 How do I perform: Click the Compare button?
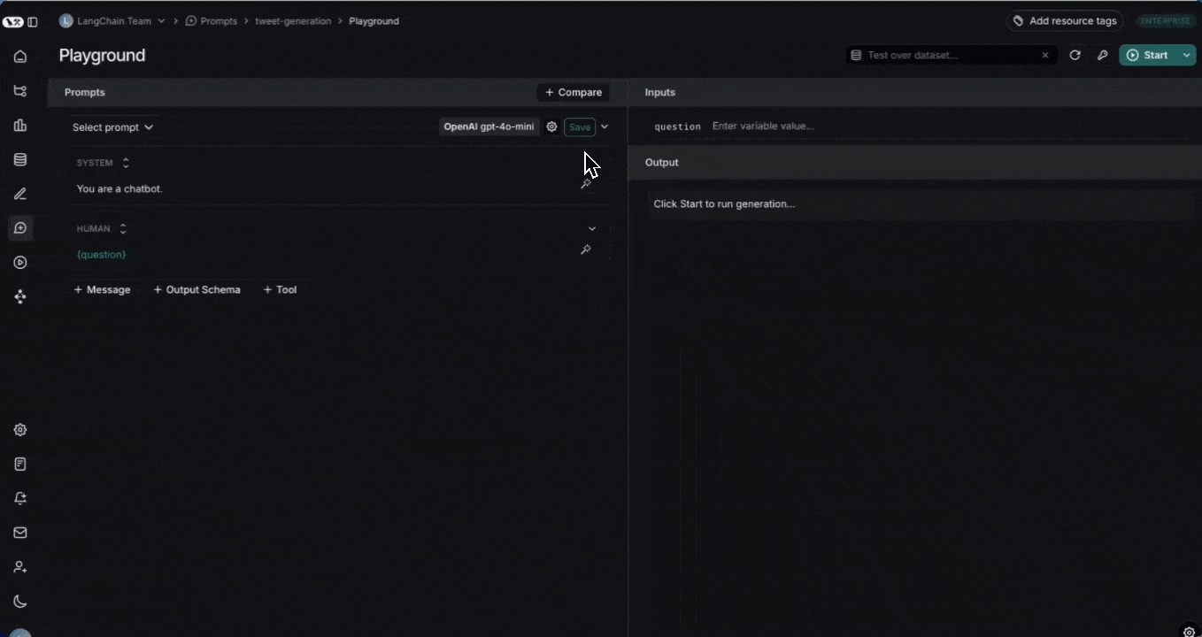573,92
